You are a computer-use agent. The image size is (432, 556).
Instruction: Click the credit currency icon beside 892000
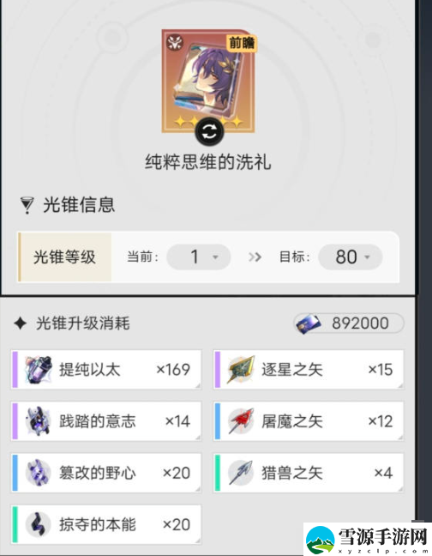click(309, 323)
